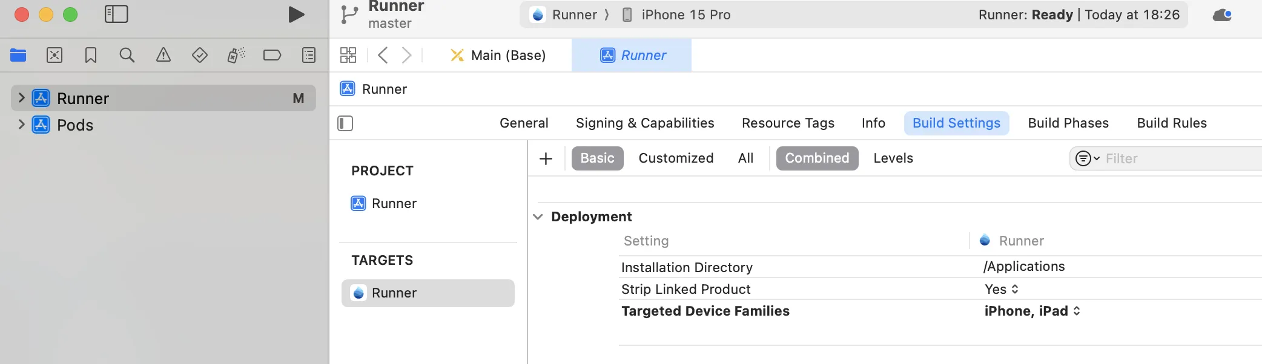The width and height of the screenshot is (1262, 364).
Task: Collapse the Deployment settings section
Action: (538, 216)
